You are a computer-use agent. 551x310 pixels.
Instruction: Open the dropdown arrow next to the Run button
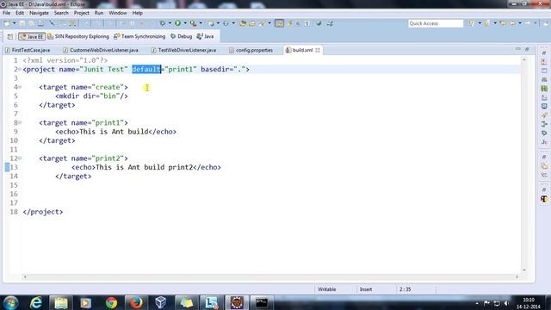click(185, 23)
